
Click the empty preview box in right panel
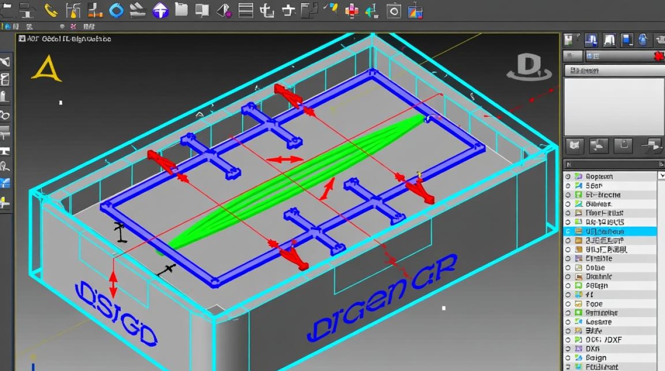click(614, 106)
